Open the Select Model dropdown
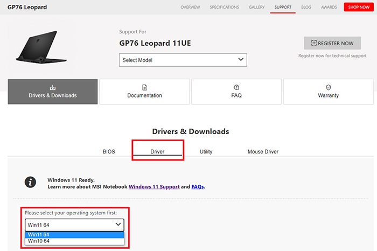 click(183, 60)
